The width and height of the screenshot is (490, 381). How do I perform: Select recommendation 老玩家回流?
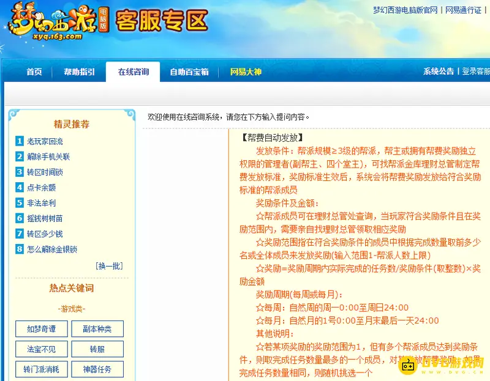point(45,141)
